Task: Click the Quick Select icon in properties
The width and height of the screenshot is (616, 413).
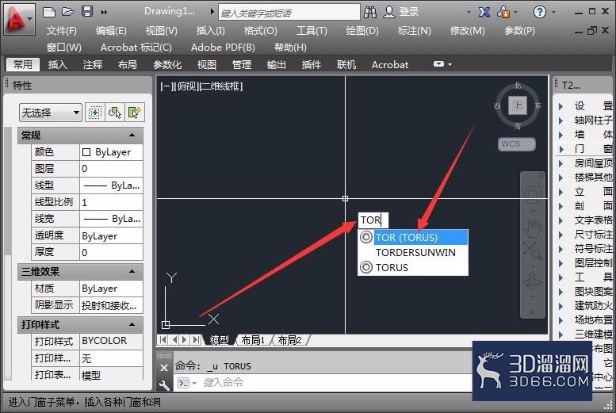Action: point(134,113)
